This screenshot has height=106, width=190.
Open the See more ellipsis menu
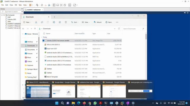117,22
